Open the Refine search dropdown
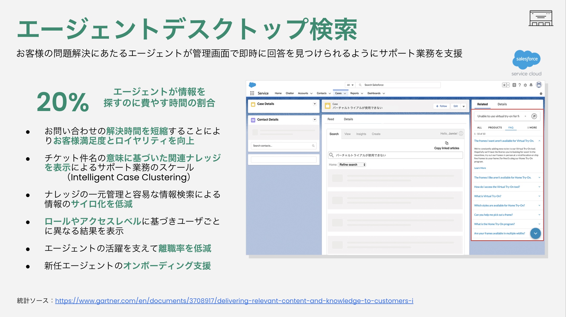This screenshot has height=317, width=566. point(352,165)
